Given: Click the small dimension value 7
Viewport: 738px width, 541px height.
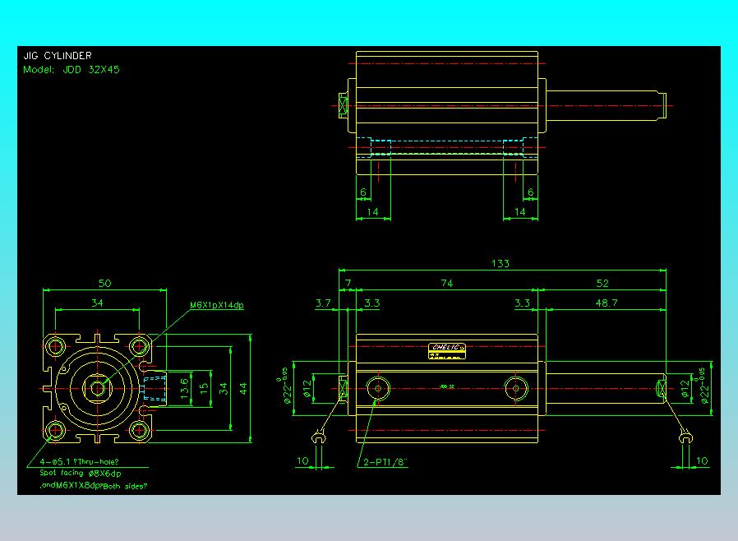Looking at the screenshot, I should tap(348, 283).
